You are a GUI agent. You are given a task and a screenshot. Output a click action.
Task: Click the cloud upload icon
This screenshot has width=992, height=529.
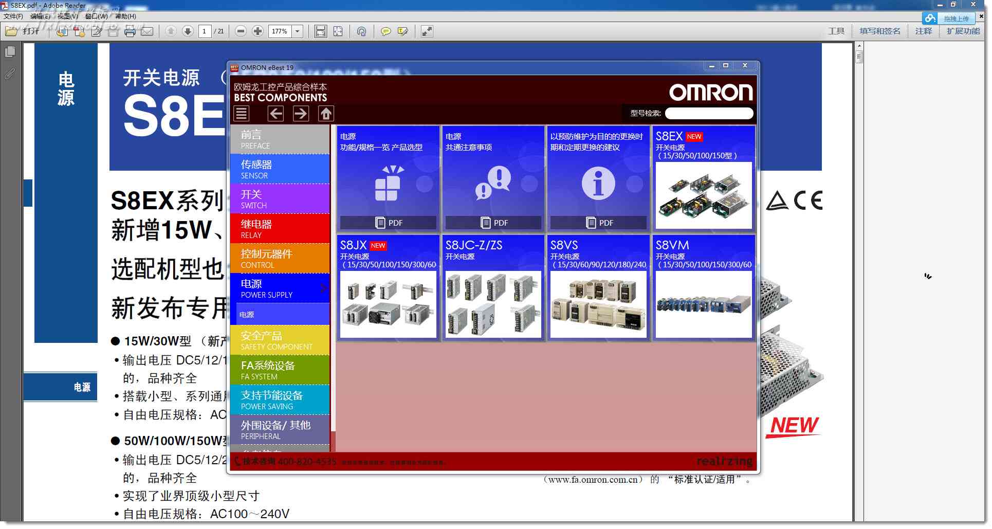click(930, 19)
